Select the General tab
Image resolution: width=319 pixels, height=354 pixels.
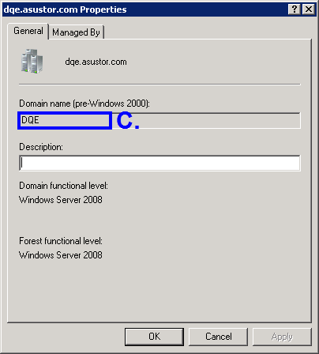click(x=28, y=31)
